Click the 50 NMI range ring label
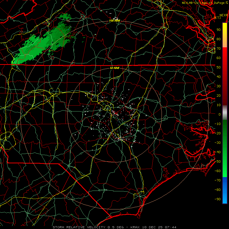 (114, 68)
